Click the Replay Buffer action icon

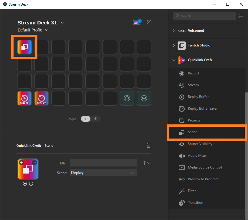pos(181,97)
